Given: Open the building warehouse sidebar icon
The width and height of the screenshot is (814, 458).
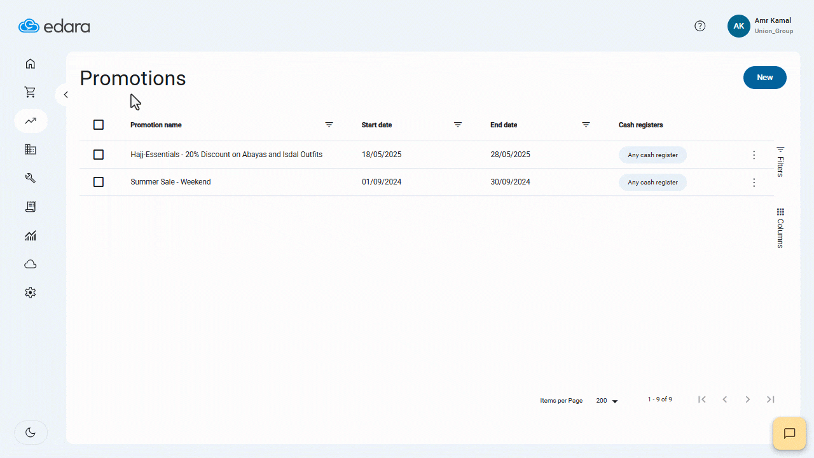Looking at the screenshot, I should [x=31, y=149].
